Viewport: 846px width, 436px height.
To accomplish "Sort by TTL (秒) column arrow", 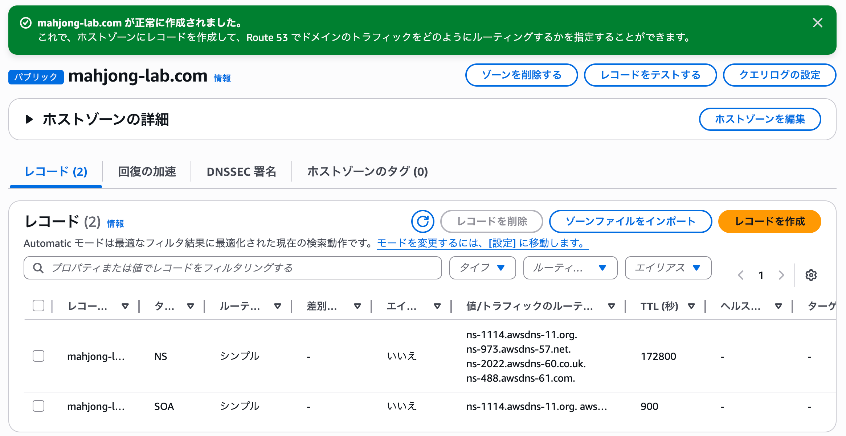I will 691,306.
